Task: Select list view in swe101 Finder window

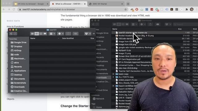Action: click(37, 34)
